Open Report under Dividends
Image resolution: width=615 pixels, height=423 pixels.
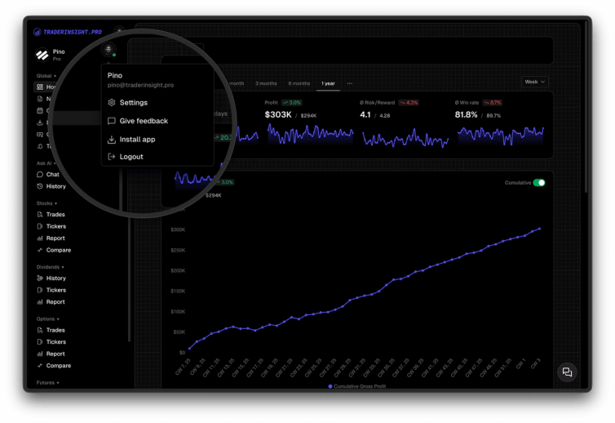click(x=51, y=301)
